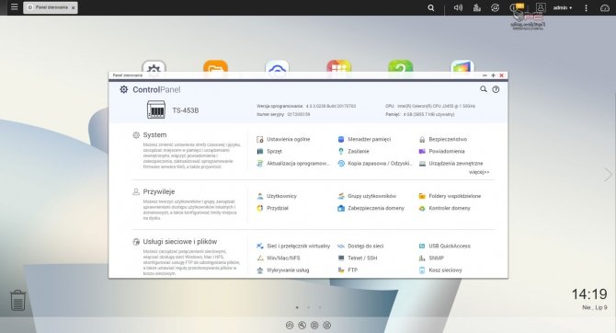Search within Control Panel using the magnifier icon
Image resolution: width=616 pixels, height=333 pixels.
pyautogui.click(x=484, y=89)
